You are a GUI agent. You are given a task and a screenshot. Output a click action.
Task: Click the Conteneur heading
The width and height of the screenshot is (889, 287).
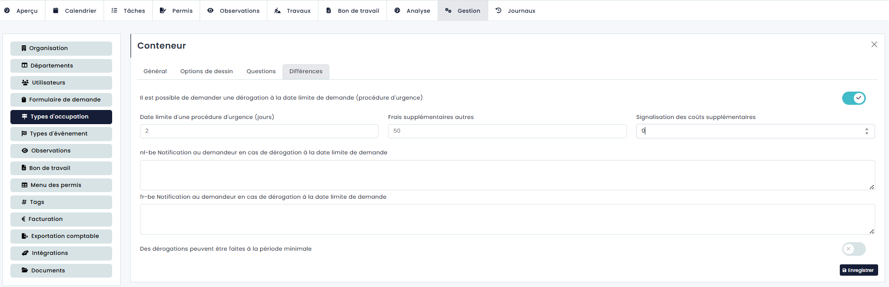[x=162, y=46]
